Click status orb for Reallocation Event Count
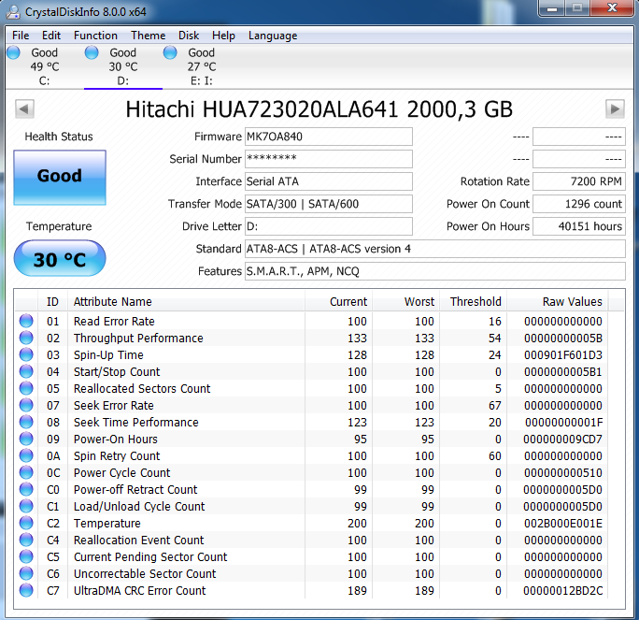The width and height of the screenshot is (639, 620). click(x=26, y=540)
